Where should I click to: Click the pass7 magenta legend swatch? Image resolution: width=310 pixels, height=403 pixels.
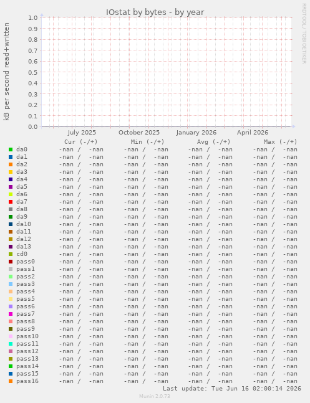[x=11, y=314]
